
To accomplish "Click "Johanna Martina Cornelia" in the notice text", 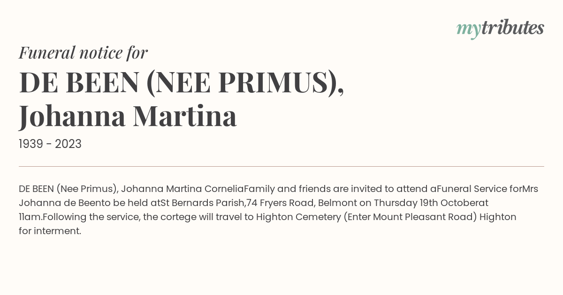I will [x=182, y=189].
